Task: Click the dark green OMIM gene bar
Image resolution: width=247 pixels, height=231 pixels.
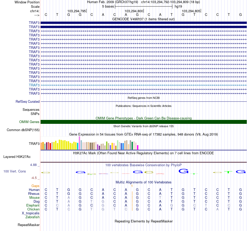Action: pyautogui.click(x=144, y=122)
